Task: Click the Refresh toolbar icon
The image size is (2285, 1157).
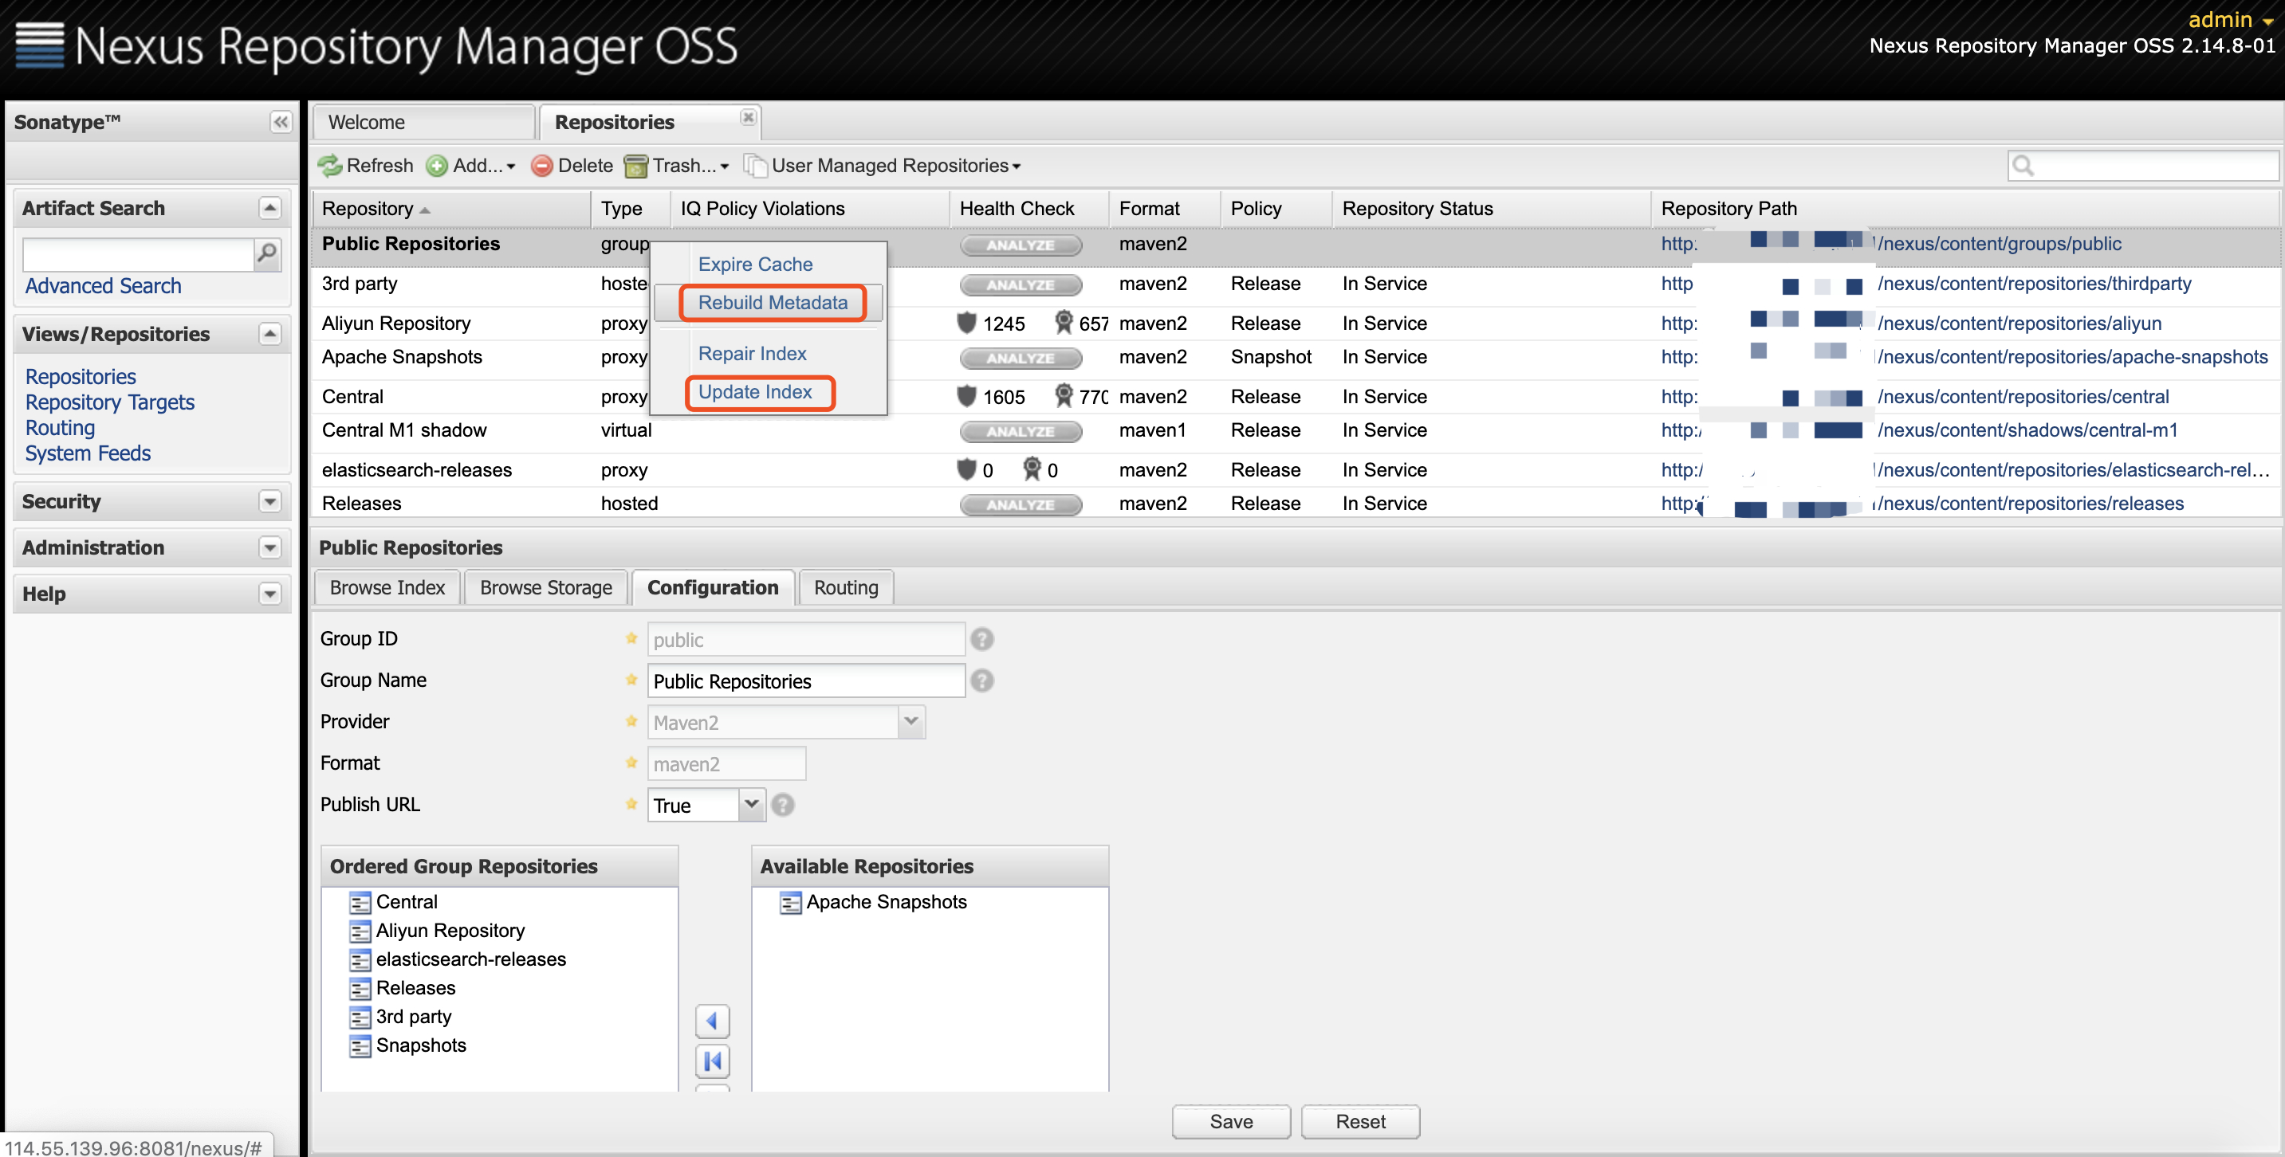Action: (x=331, y=166)
